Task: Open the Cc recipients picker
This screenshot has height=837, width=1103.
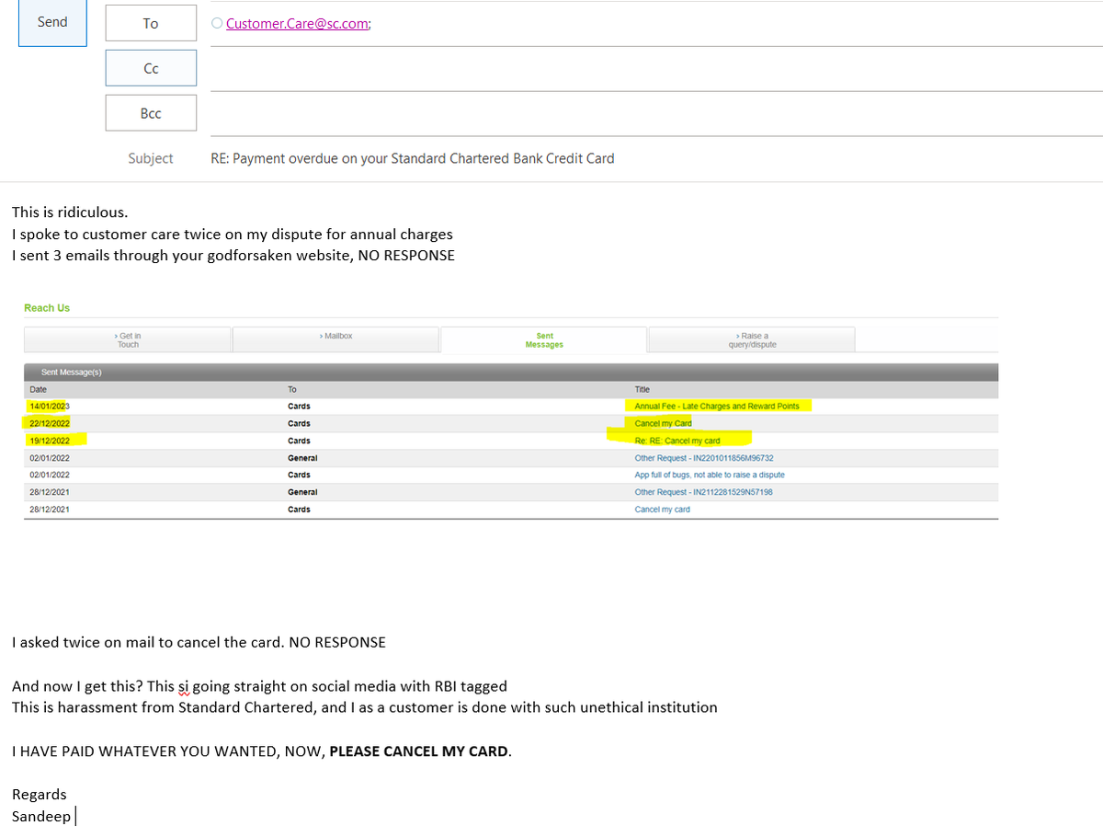Action: pos(151,68)
